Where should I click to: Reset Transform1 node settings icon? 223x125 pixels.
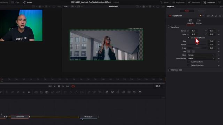point(220,16)
